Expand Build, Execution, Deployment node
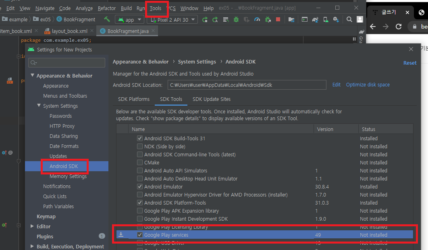 click(32, 246)
